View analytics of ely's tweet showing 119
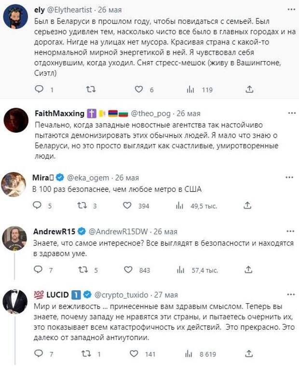299x367 pixels. pos(190,89)
